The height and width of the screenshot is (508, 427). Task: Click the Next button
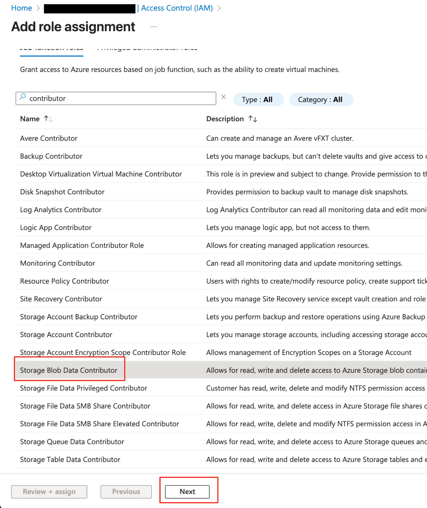[187, 491]
